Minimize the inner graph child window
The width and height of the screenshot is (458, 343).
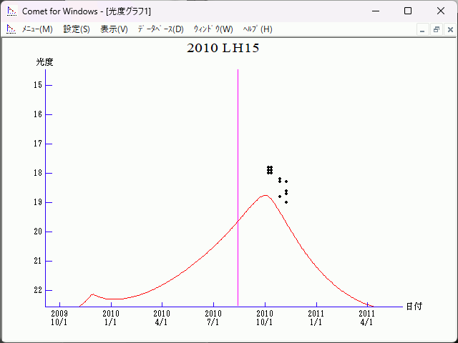[423, 29]
